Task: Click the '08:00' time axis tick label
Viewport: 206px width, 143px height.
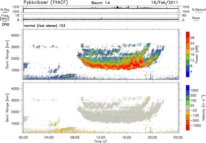Action: point(75,138)
